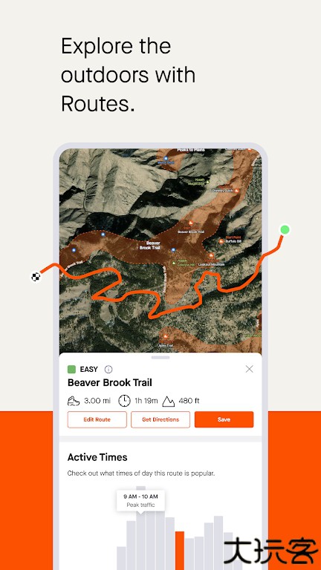Select the Chimney Gulch trailhead marker

click(x=237, y=190)
